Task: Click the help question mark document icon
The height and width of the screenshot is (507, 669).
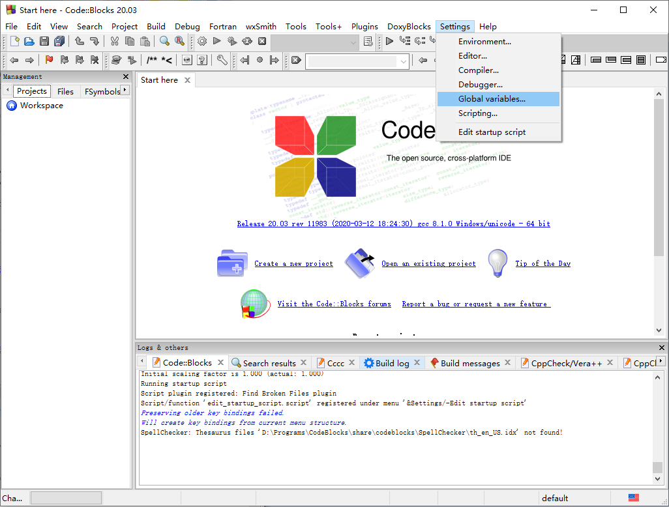Action: [202, 60]
